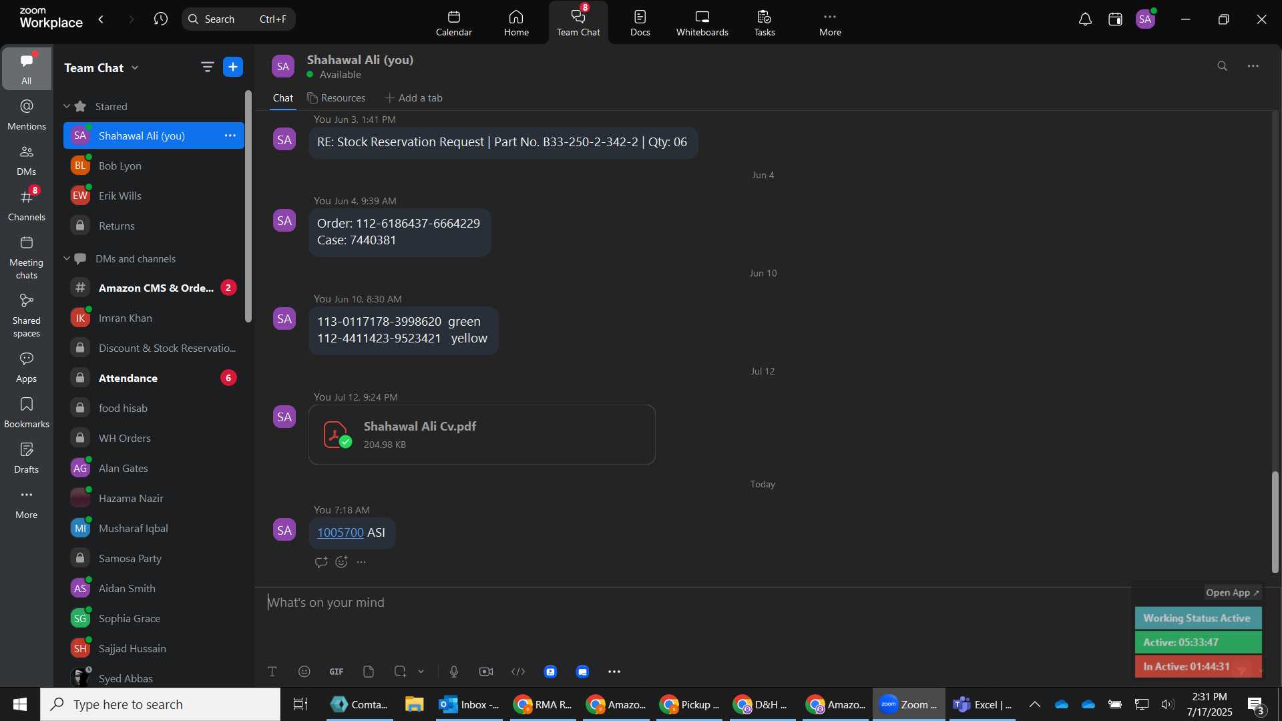
Task: Show hidden system tray icons chevron
Action: click(1034, 704)
